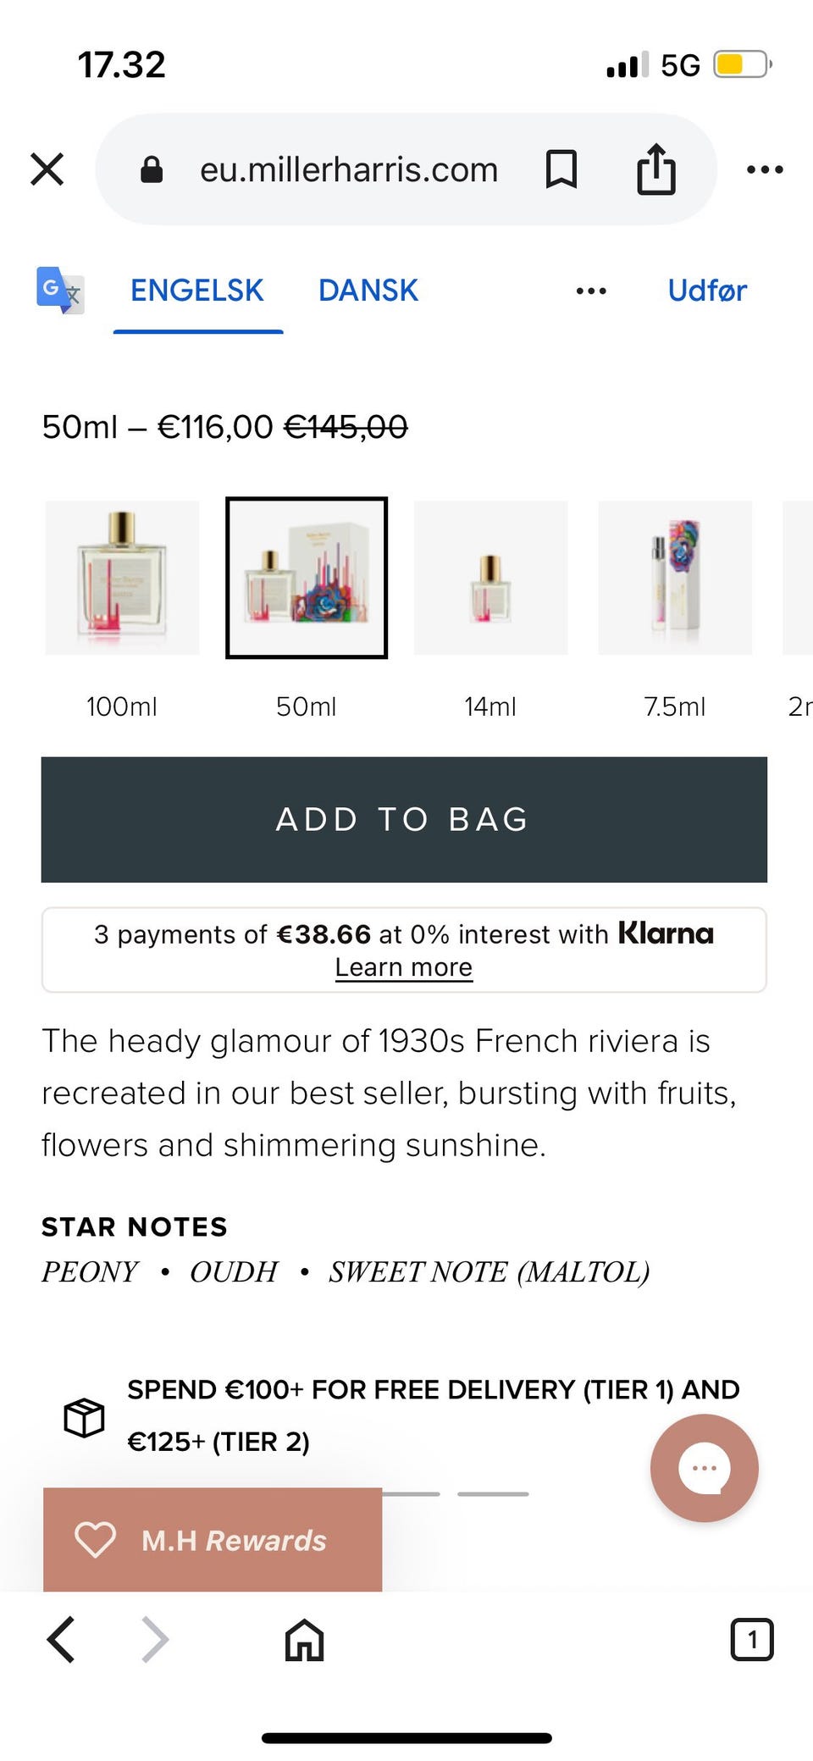The image size is (813, 1761).
Task: Open M.H Rewards panel
Action: coord(213,1540)
